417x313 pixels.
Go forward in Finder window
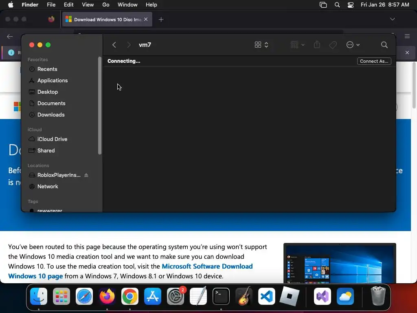coord(129,45)
